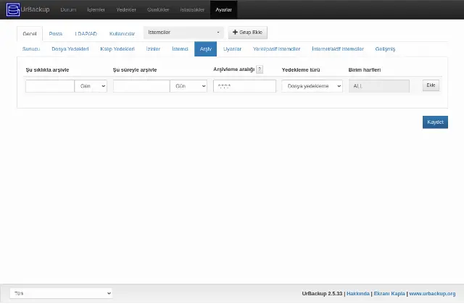Switch to the Kullanıcılar tab
Screen dimensions: 464x304
pyautogui.click(x=122, y=34)
